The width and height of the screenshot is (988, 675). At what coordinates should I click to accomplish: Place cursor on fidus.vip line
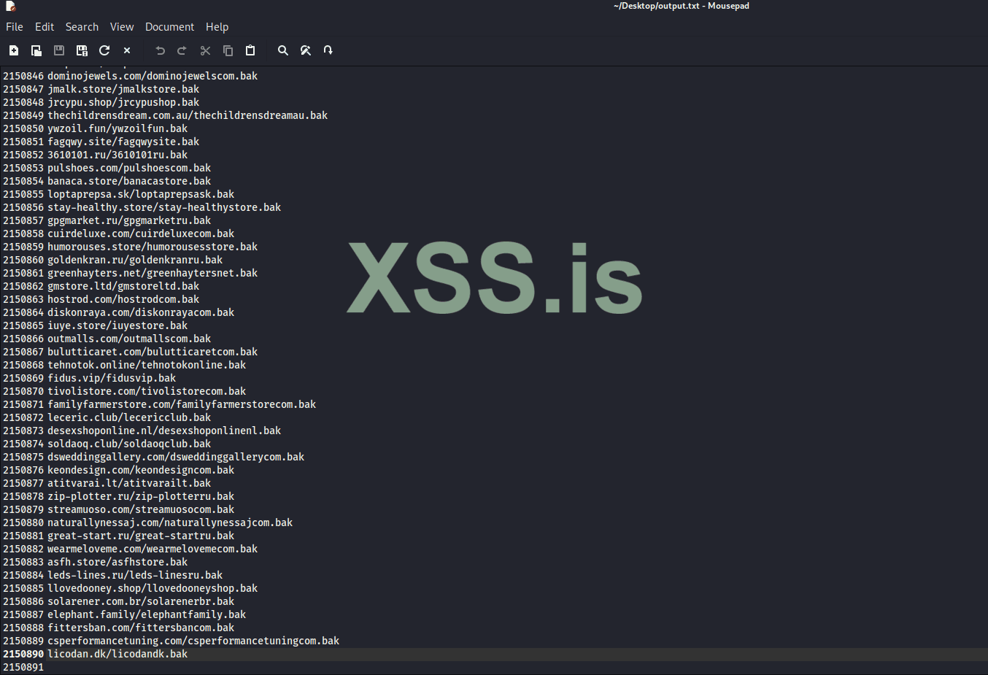112,378
